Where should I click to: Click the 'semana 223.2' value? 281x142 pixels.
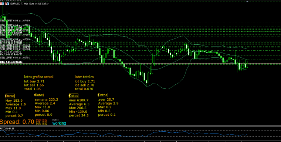tap(47, 99)
